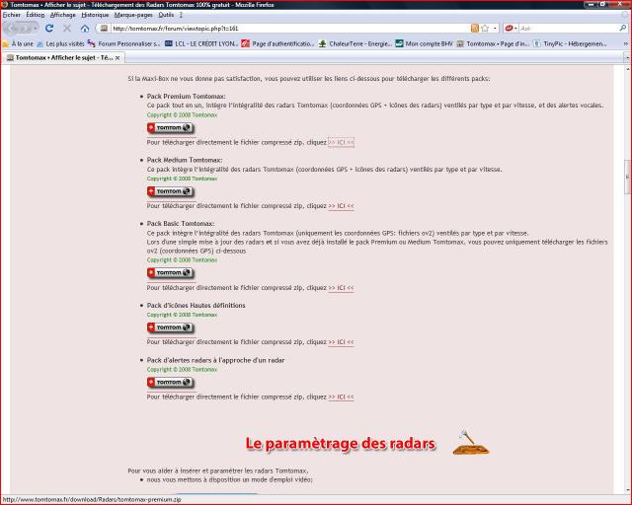Click the '>> ICI <<' link for Pack Medium

(341, 206)
